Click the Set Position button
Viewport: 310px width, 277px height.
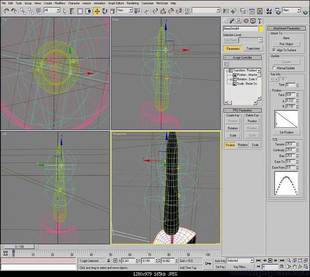click(x=286, y=133)
